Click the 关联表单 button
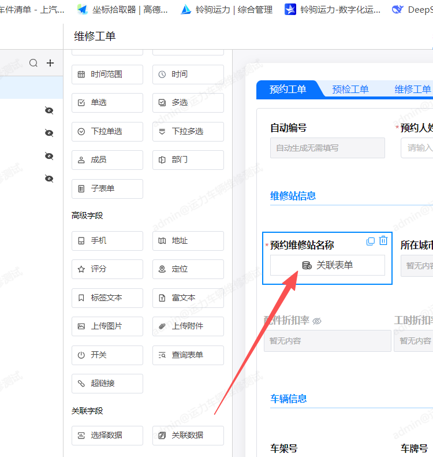This screenshot has height=457, width=433. pos(327,265)
